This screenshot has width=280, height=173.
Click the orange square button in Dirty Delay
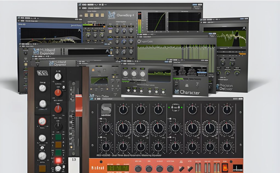(x=93, y=70)
